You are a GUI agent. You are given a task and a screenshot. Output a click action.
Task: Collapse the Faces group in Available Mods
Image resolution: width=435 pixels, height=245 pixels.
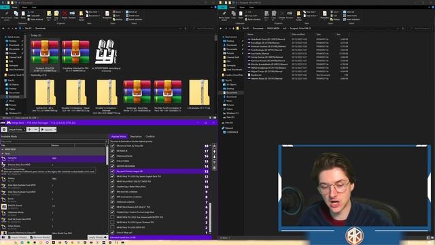tap(3, 154)
